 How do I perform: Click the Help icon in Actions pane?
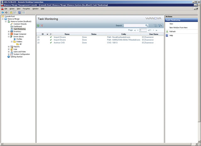[167, 35]
